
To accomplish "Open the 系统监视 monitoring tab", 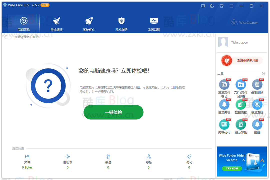I will tap(154, 24).
